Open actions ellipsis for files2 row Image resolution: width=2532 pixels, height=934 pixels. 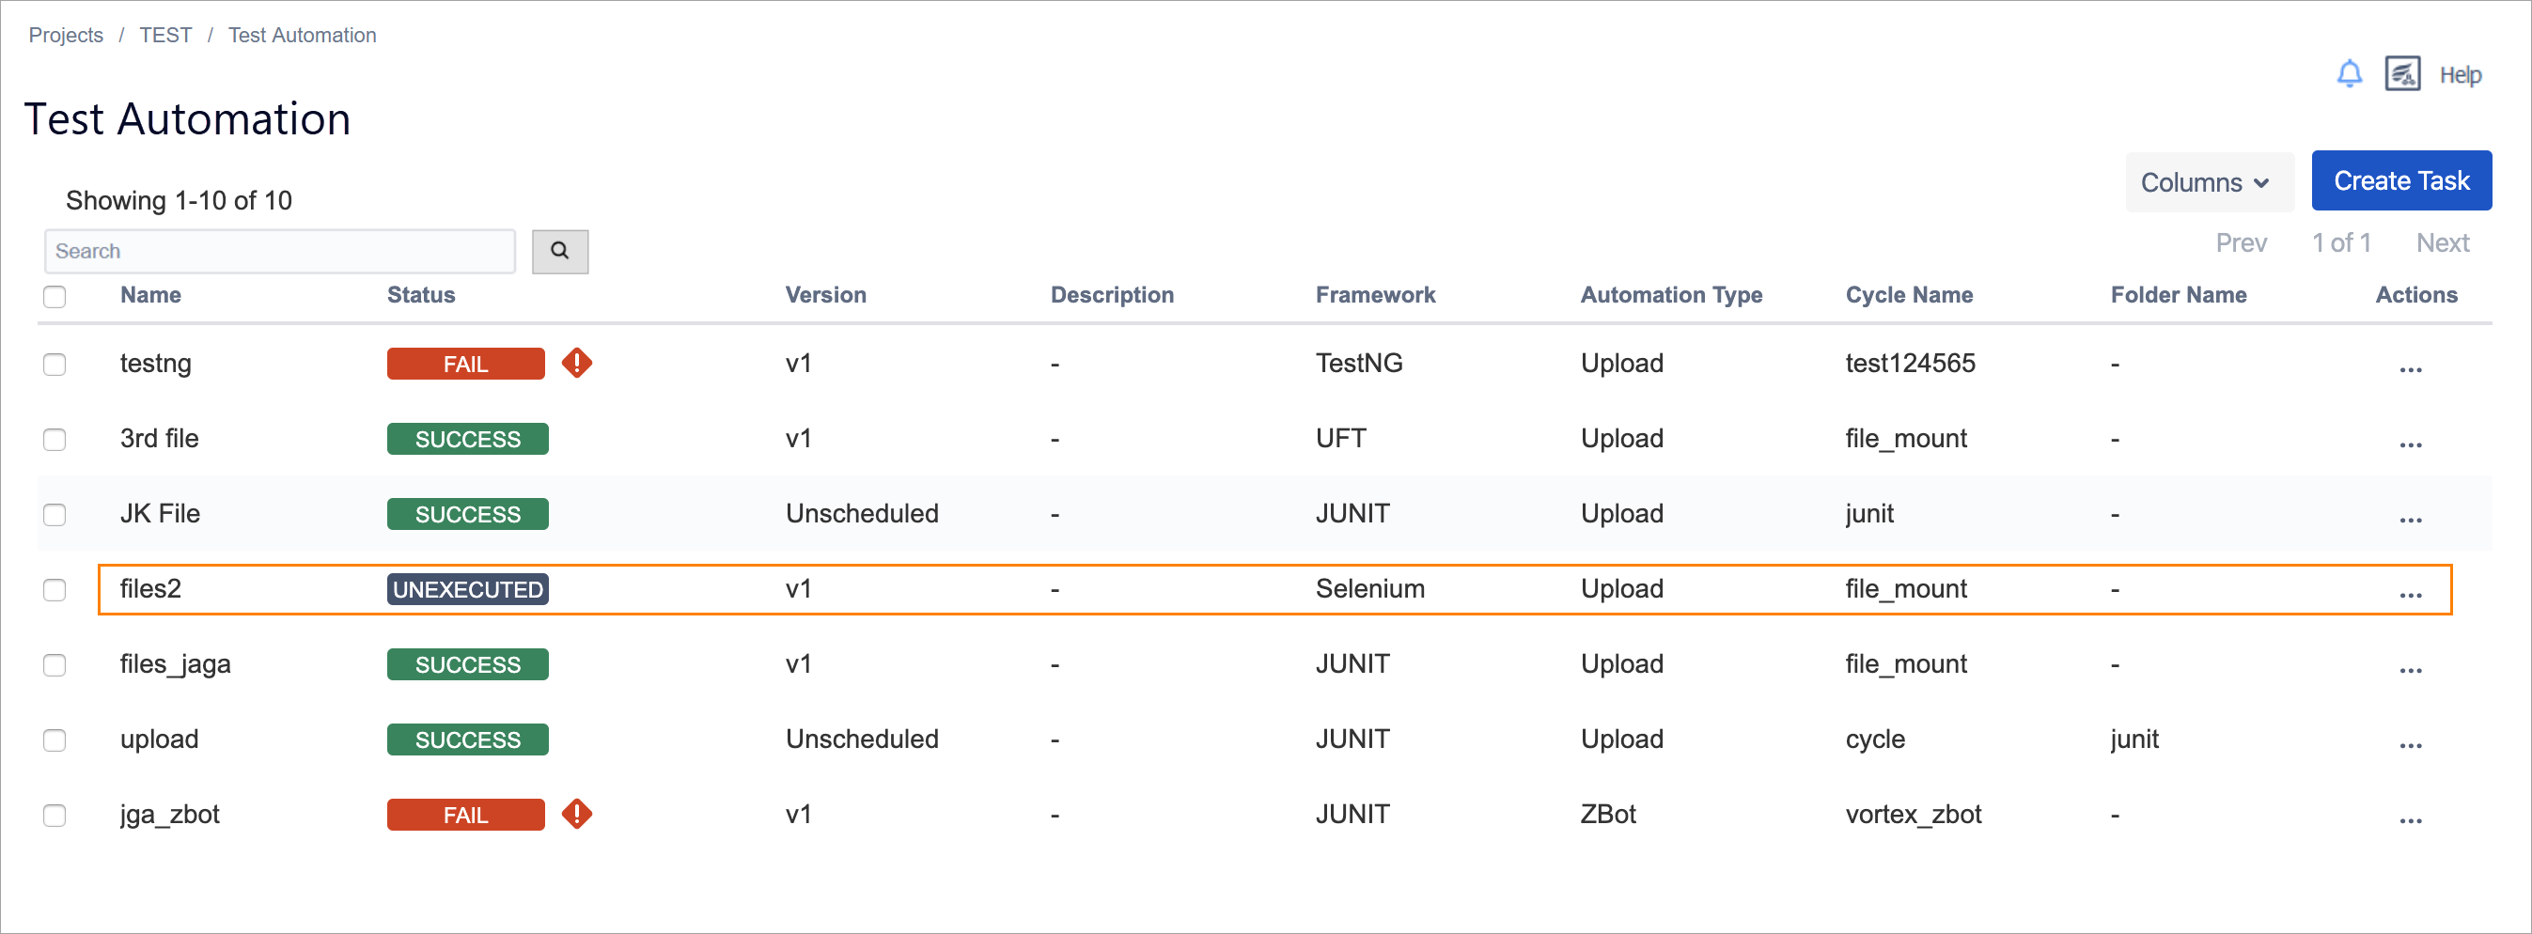click(x=2410, y=594)
